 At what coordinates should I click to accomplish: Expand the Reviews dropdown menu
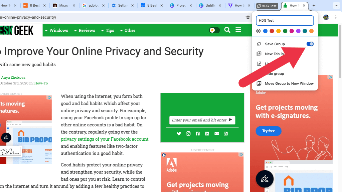click(85, 30)
